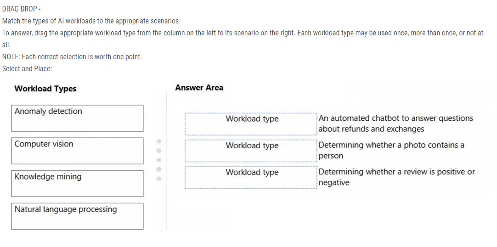Click the Workload Types heading
Screen dimensions: 497x247
[x=45, y=89]
